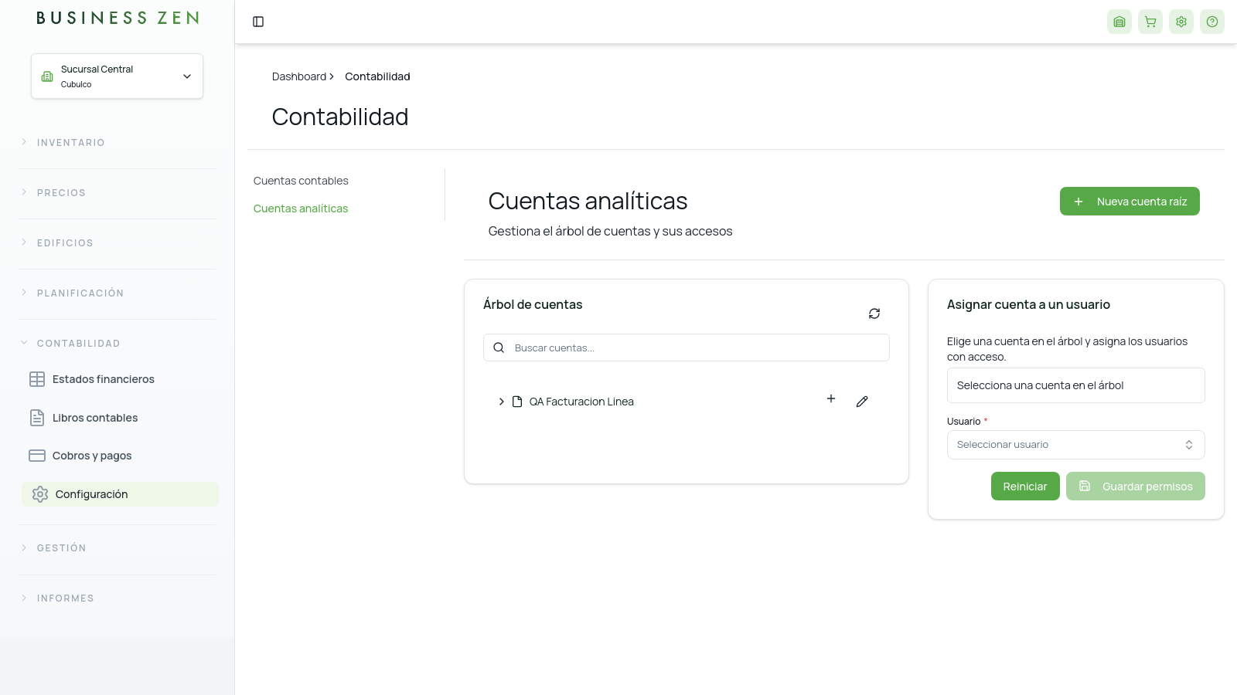Click the Cobros y pagos card icon

37,456
